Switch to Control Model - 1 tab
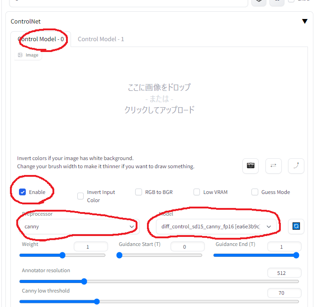The width and height of the screenshot is (317, 307). pos(101,39)
